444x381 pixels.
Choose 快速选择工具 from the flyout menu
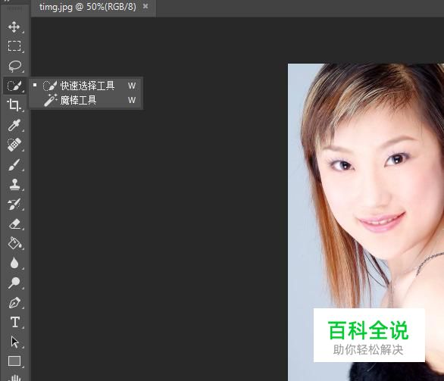tap(86, 86)
